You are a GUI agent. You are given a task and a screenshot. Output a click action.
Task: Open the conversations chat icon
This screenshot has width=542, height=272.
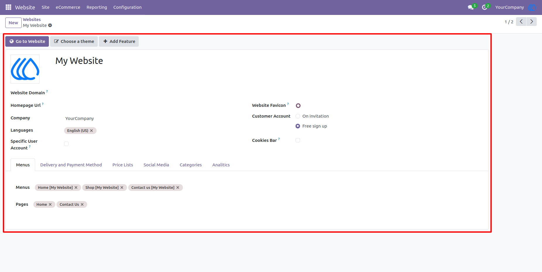471,7
